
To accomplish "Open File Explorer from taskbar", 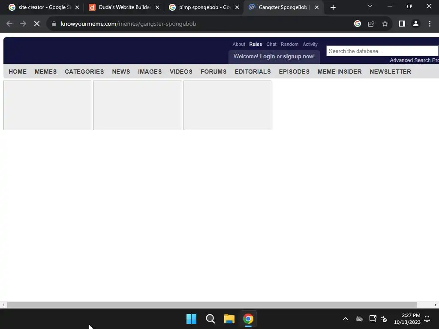I will [x=229, y=319].
